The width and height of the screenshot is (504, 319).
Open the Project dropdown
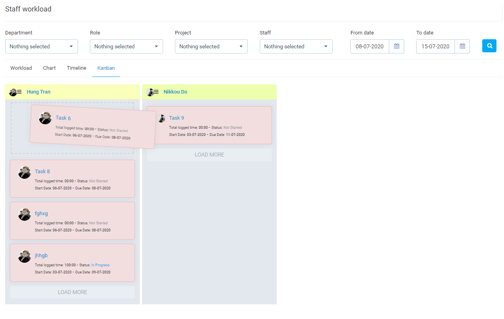(211, 46)
